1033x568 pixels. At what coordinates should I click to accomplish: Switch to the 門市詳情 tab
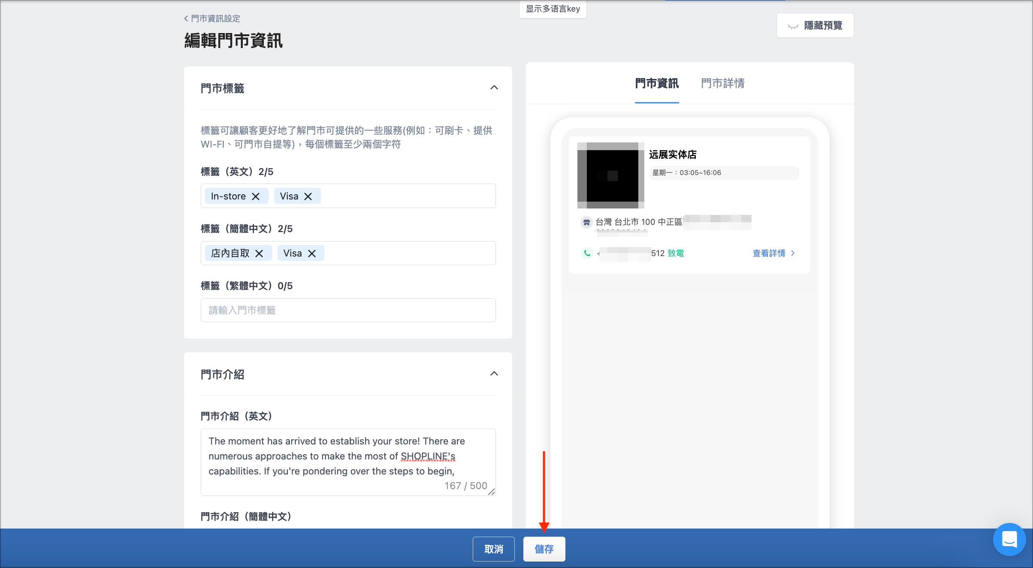(x=723, y=83)
